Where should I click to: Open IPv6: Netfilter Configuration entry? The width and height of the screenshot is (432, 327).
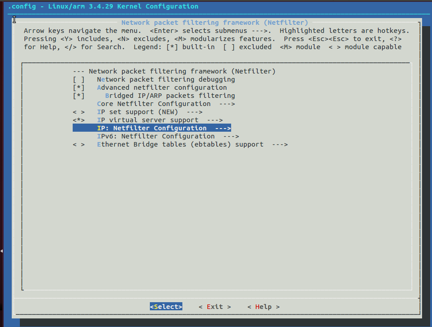click(156, 137)
